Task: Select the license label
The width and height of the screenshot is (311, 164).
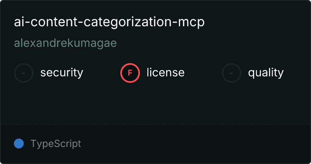Action: coord(165,73)
